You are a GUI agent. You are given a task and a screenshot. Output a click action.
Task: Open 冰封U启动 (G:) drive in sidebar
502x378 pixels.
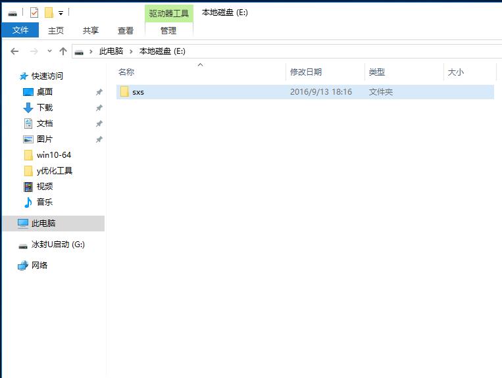(58, 245)
